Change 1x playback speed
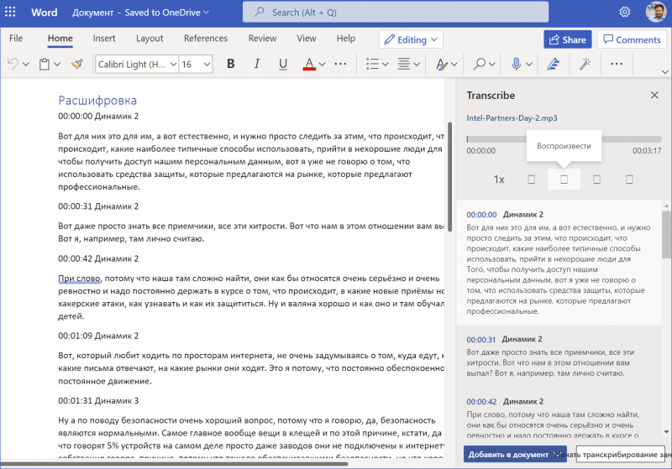Screen dimensions: 672x469 [x=499, y=179]
